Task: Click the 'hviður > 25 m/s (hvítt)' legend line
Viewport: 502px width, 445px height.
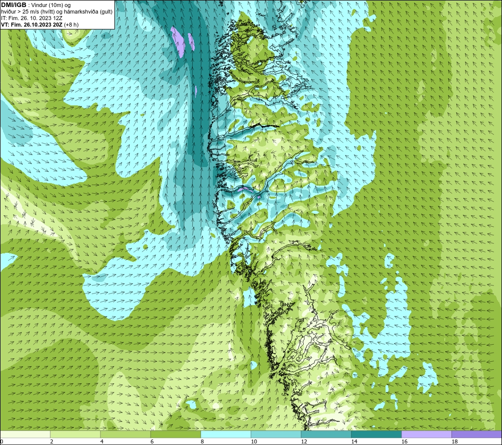Action: 57,12
